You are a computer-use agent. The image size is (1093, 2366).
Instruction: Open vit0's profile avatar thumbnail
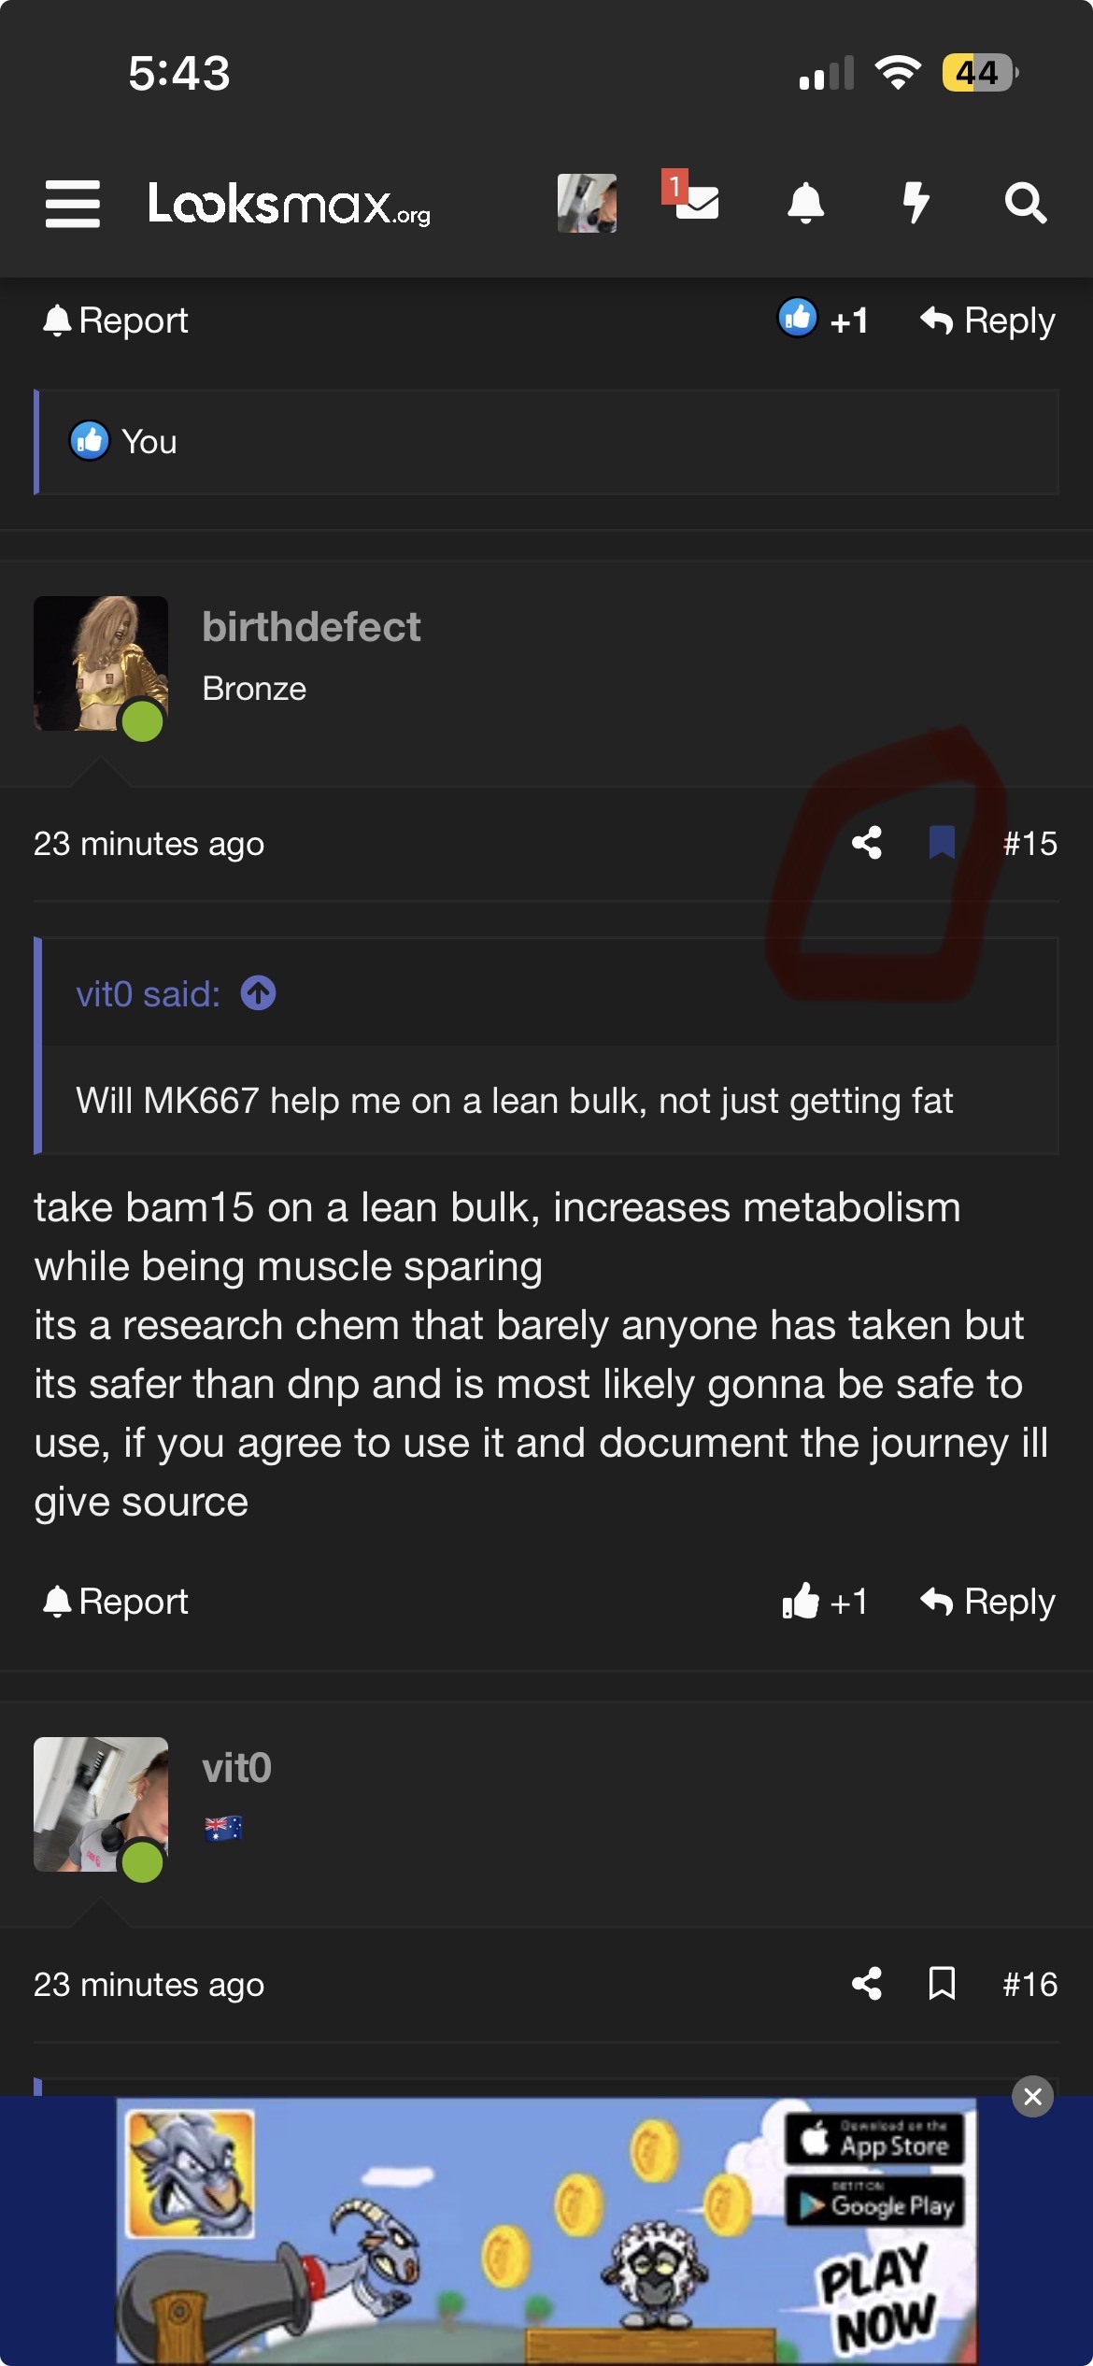[x=101, y=1804]
